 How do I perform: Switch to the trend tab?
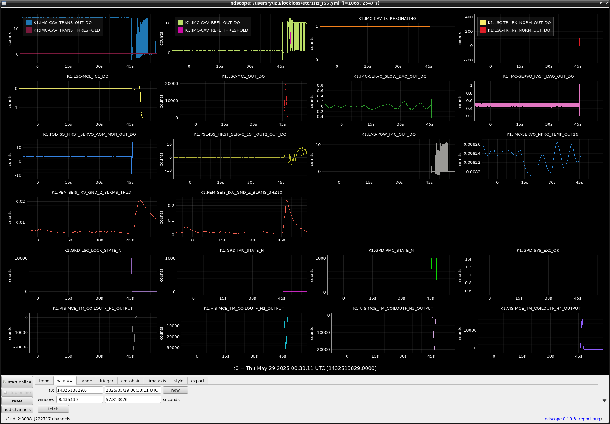pos(44,381)
